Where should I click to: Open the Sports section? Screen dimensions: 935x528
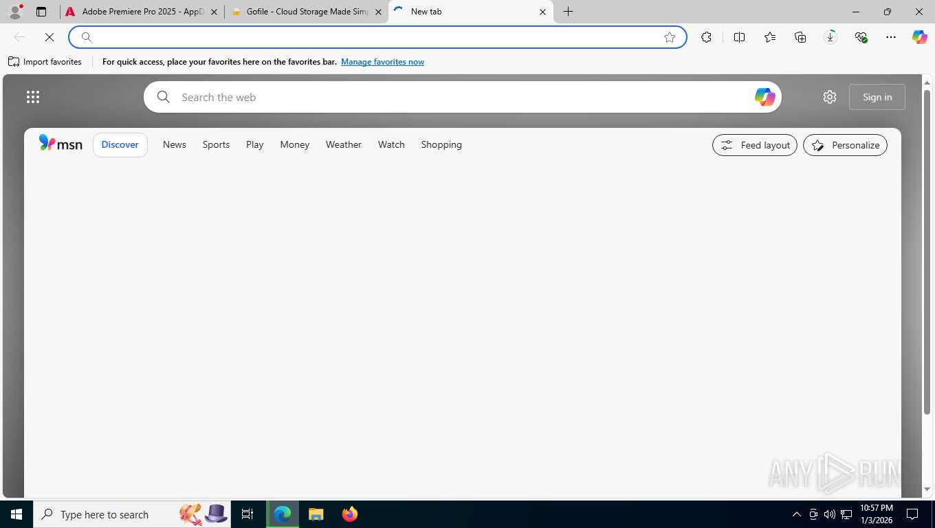point(216,144)
